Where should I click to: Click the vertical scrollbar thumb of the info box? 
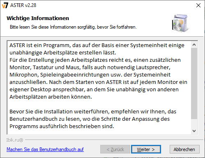point(194,84)
